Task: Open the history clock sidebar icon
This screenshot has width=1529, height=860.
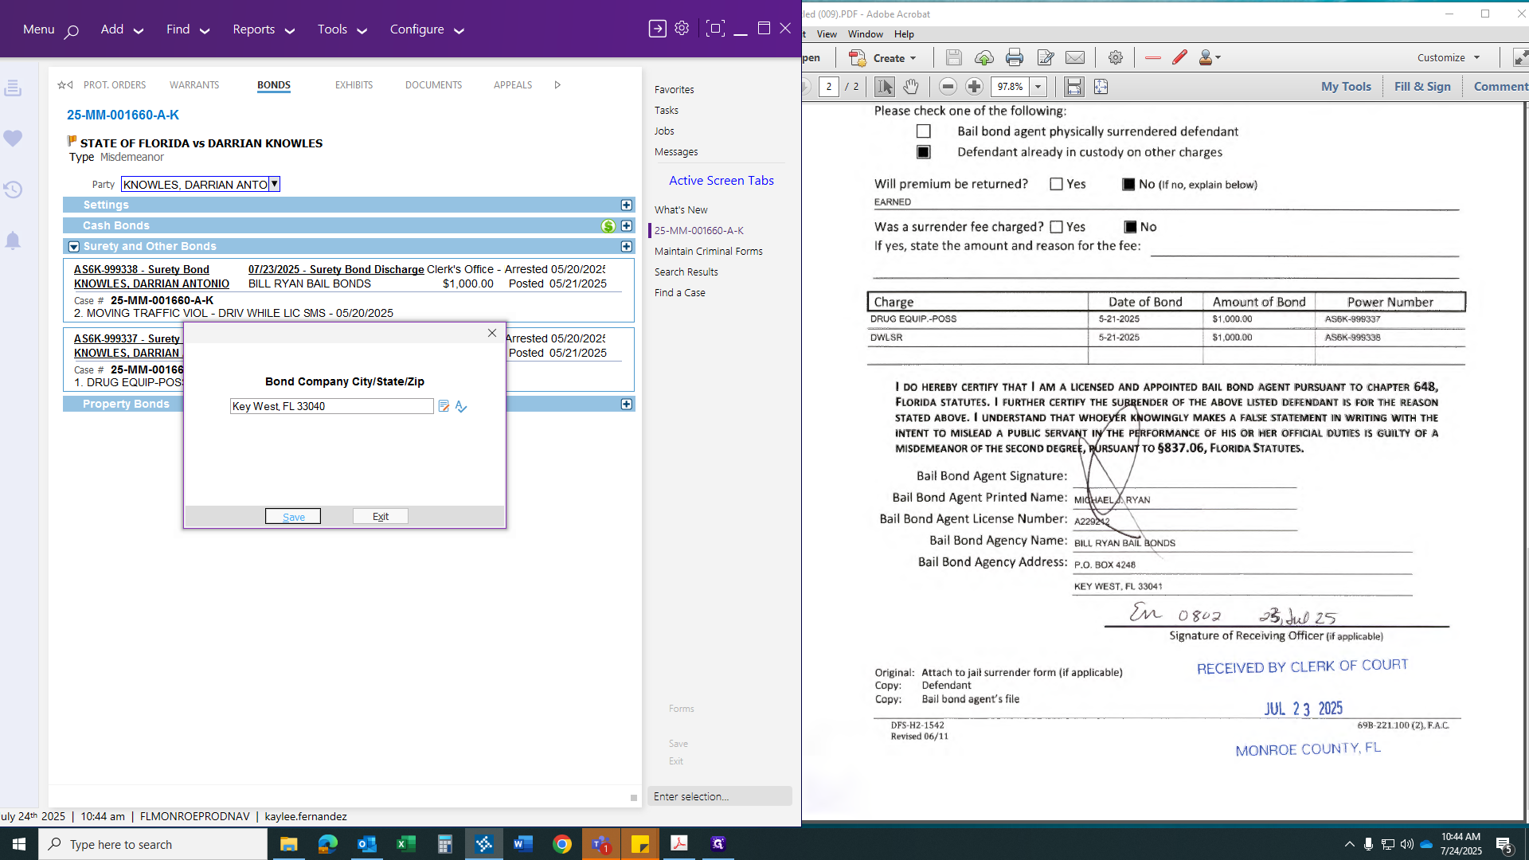Action: pos(13,190)
